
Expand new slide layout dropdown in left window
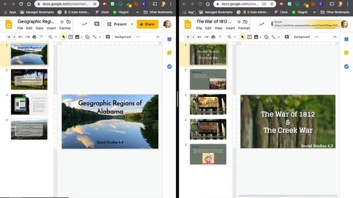pos(14,37)
